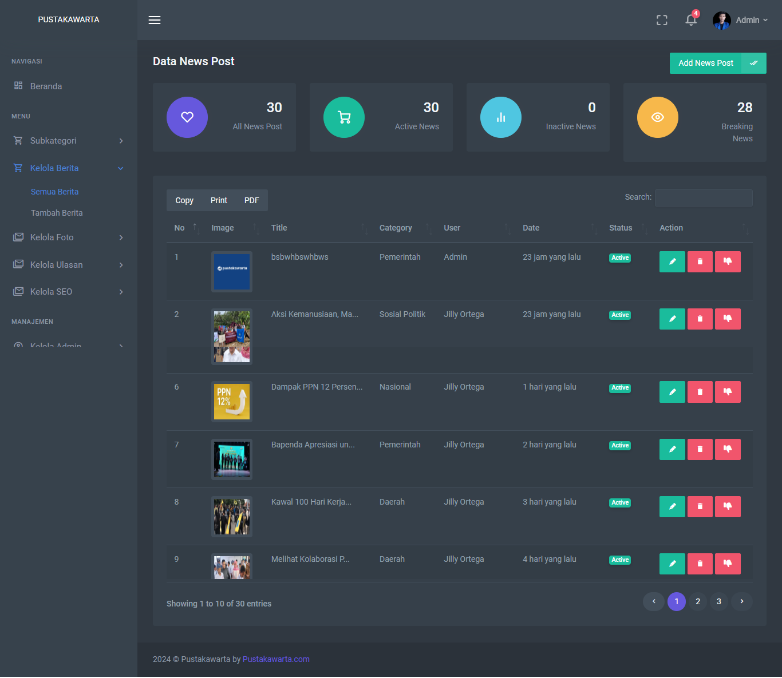Screen dimensions: 782x678
Task: Thumbs-down the Kawal 100 Hari Kerja post
Action: click(x=728, y=506)
